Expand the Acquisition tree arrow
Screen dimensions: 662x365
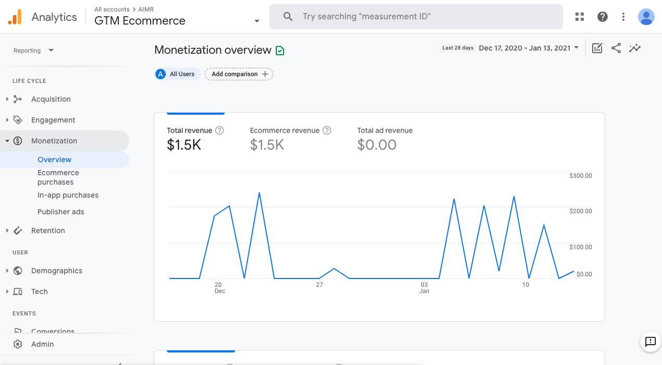pos(7,99)
